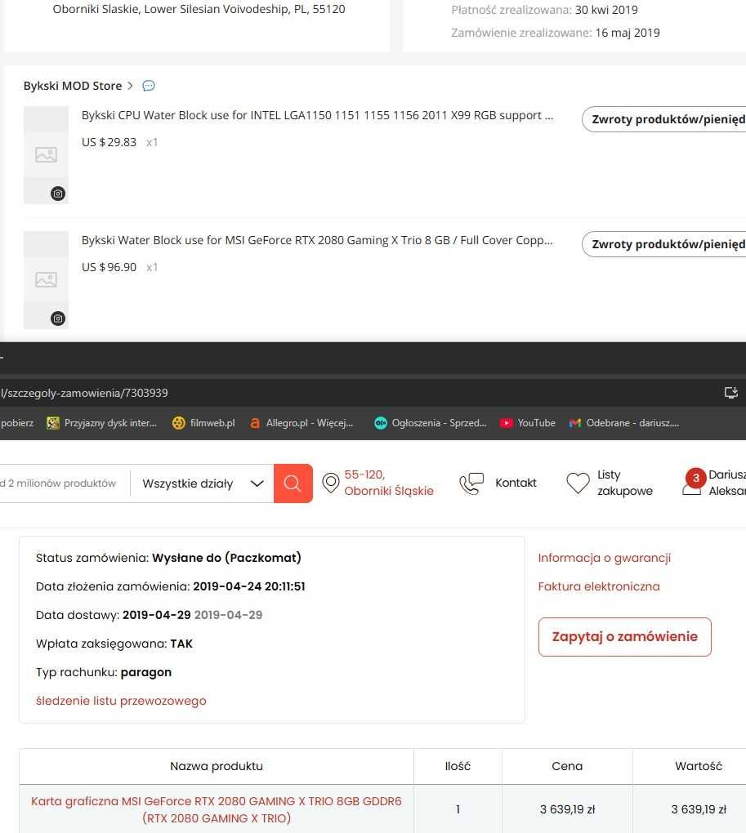Click returns button for CPU Water Block
The height and width of the screenshot is (833, 746).
click(664, 119)
